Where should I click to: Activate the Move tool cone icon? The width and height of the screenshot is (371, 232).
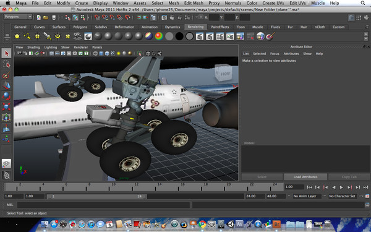click(x=6, y=85)
